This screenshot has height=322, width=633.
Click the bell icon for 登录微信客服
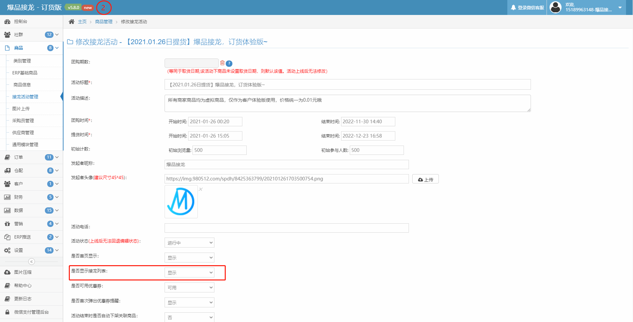(513, 8)
